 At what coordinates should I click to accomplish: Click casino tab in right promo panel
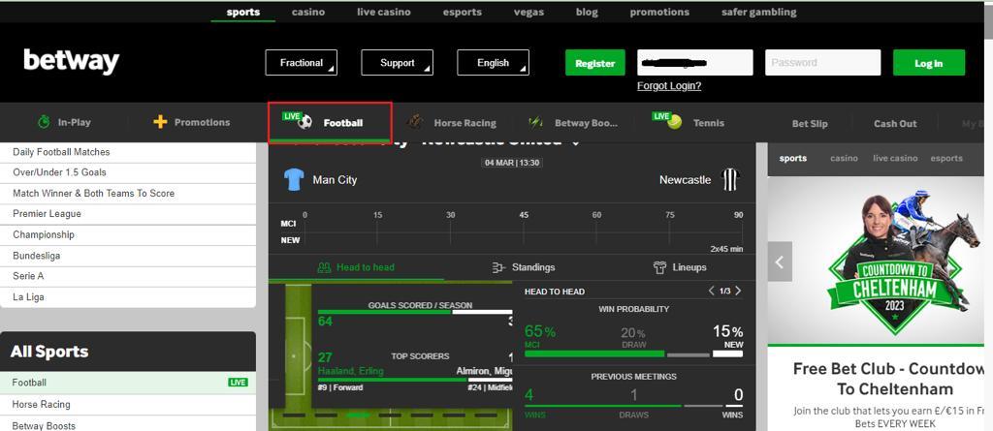(x=844, y=158)
